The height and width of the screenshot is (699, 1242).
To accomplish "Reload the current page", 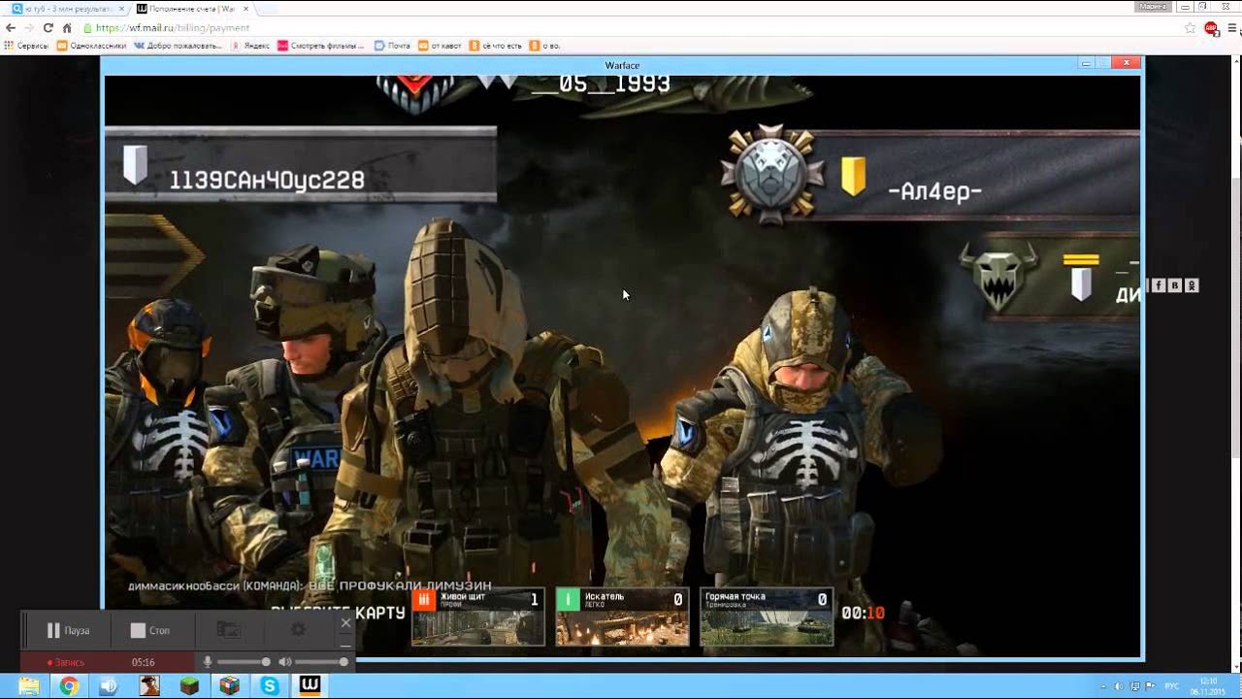I will pyautogui.click(x=48, y=28).
